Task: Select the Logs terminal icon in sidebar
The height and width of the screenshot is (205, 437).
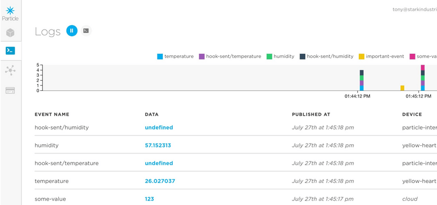Action: point(10,51)
